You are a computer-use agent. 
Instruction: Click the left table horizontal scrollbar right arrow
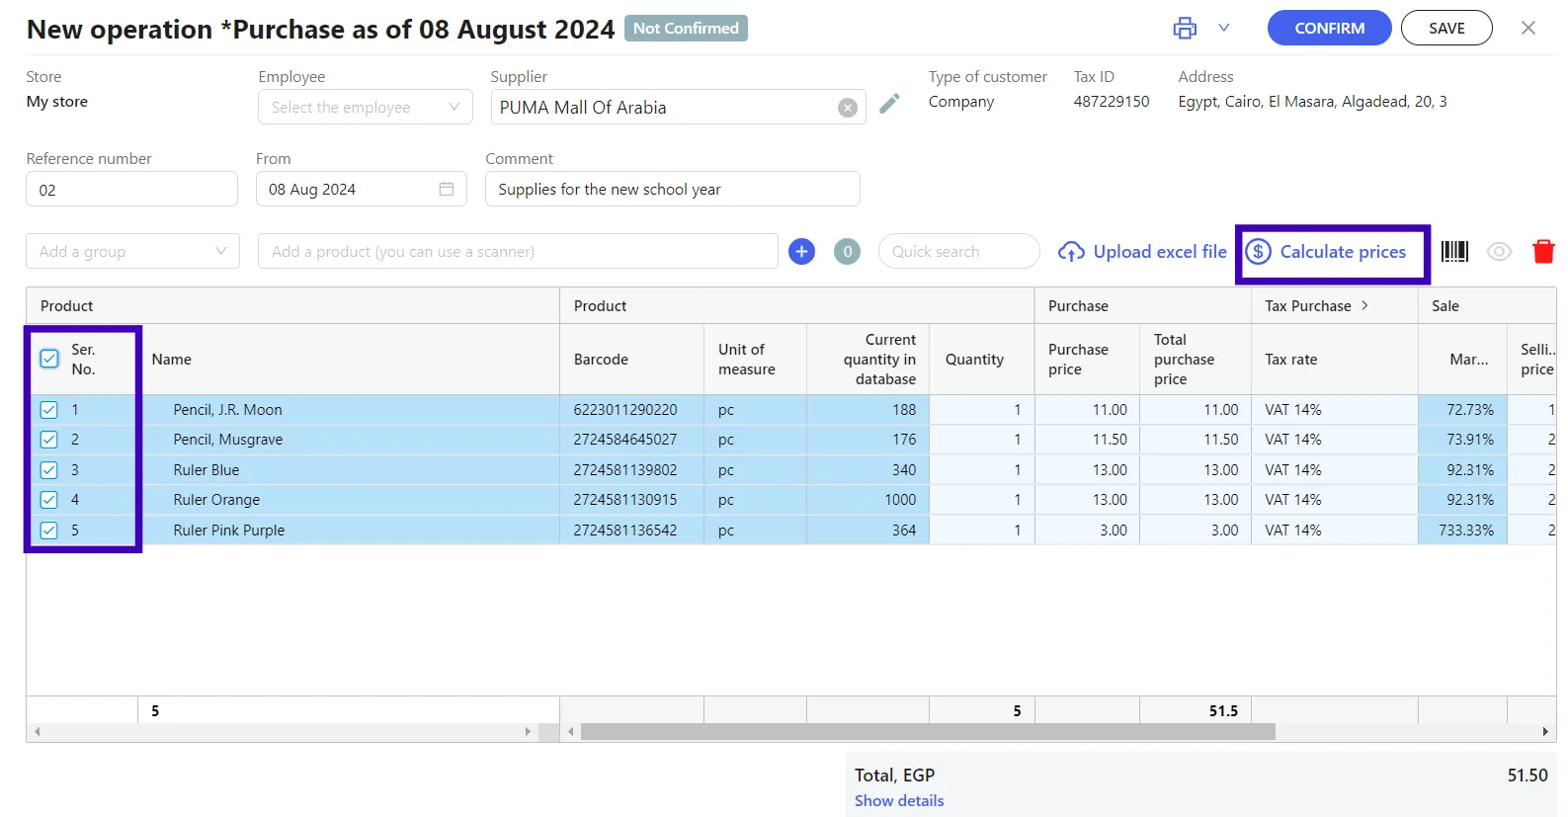(528, 732)
